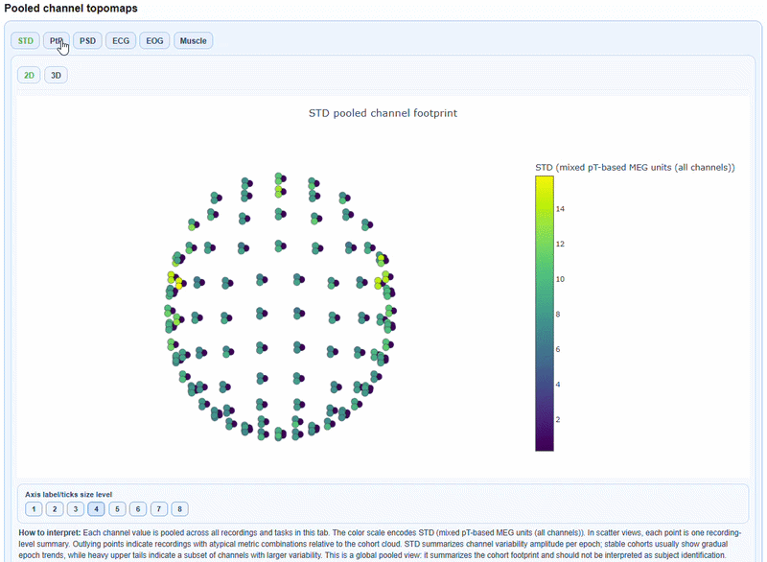The width and height of the screenshot is (767, 562).
Task: Open the PtP metric tab
Action: (57, 40)
